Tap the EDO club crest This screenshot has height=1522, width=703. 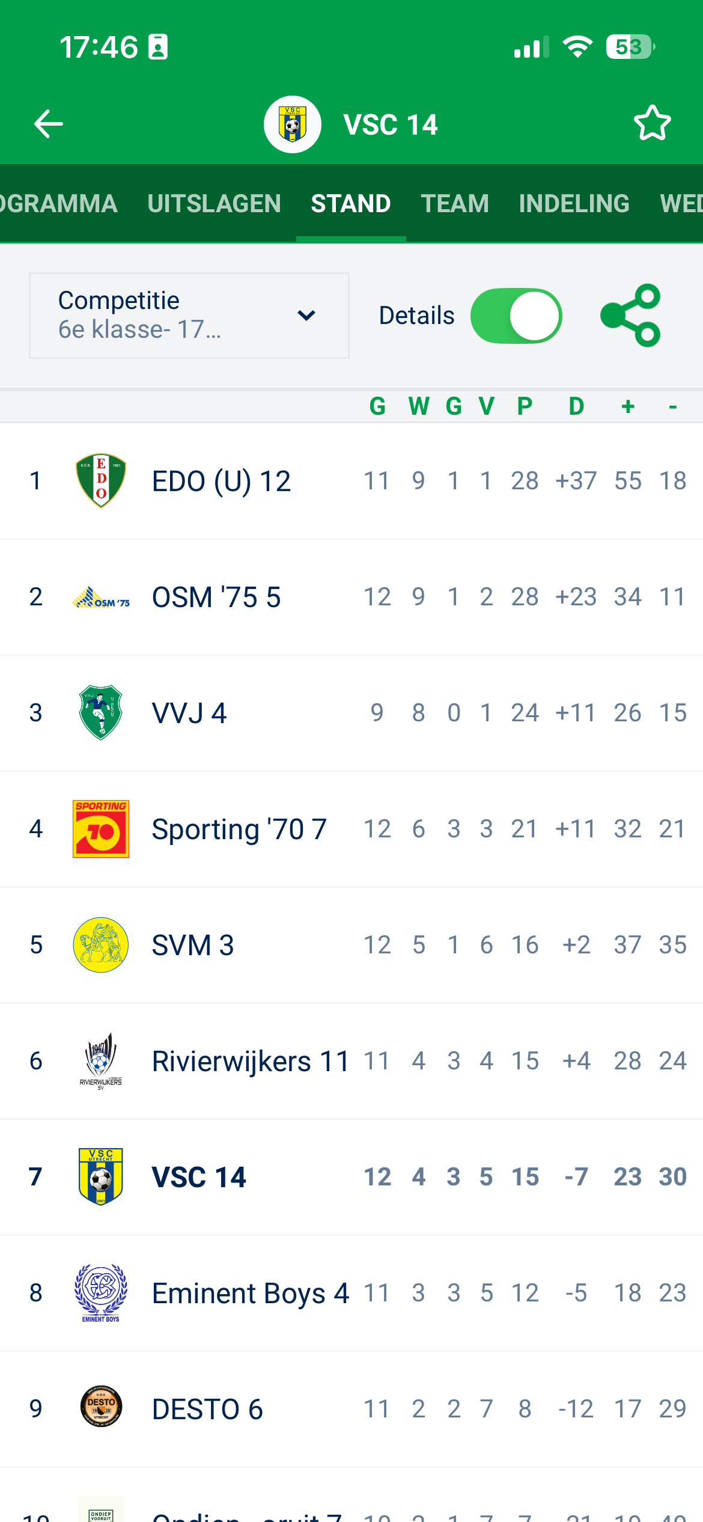click(101, 480)
